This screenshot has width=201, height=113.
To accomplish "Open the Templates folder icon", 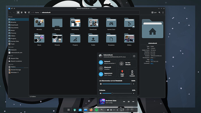I will [111, 38].
